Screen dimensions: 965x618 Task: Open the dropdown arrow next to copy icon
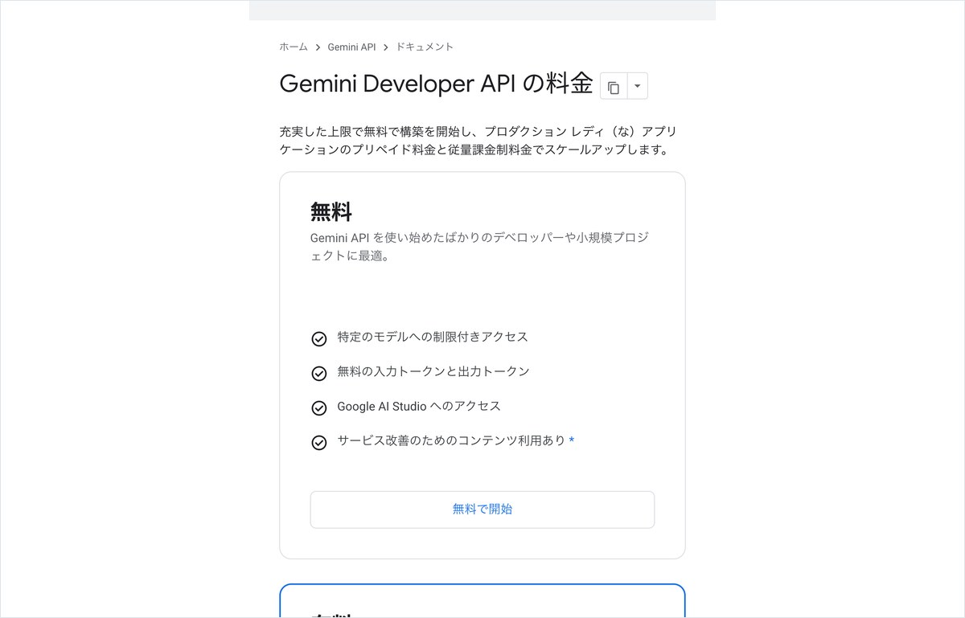[x=638, y=86]
